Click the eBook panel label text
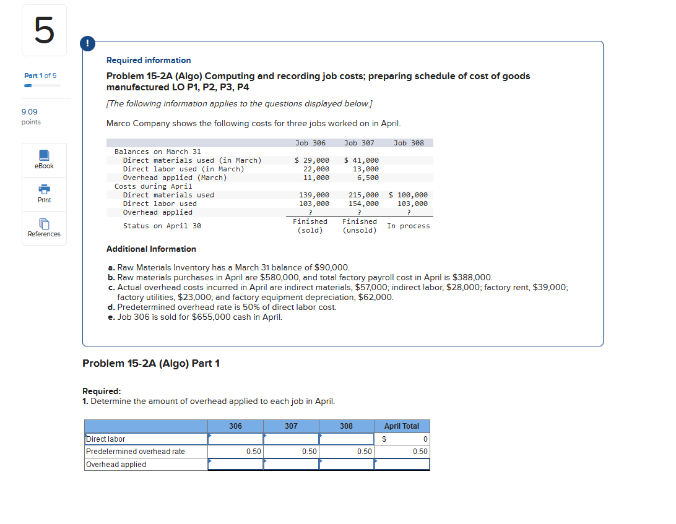676x524 pixels. point(43,167)
